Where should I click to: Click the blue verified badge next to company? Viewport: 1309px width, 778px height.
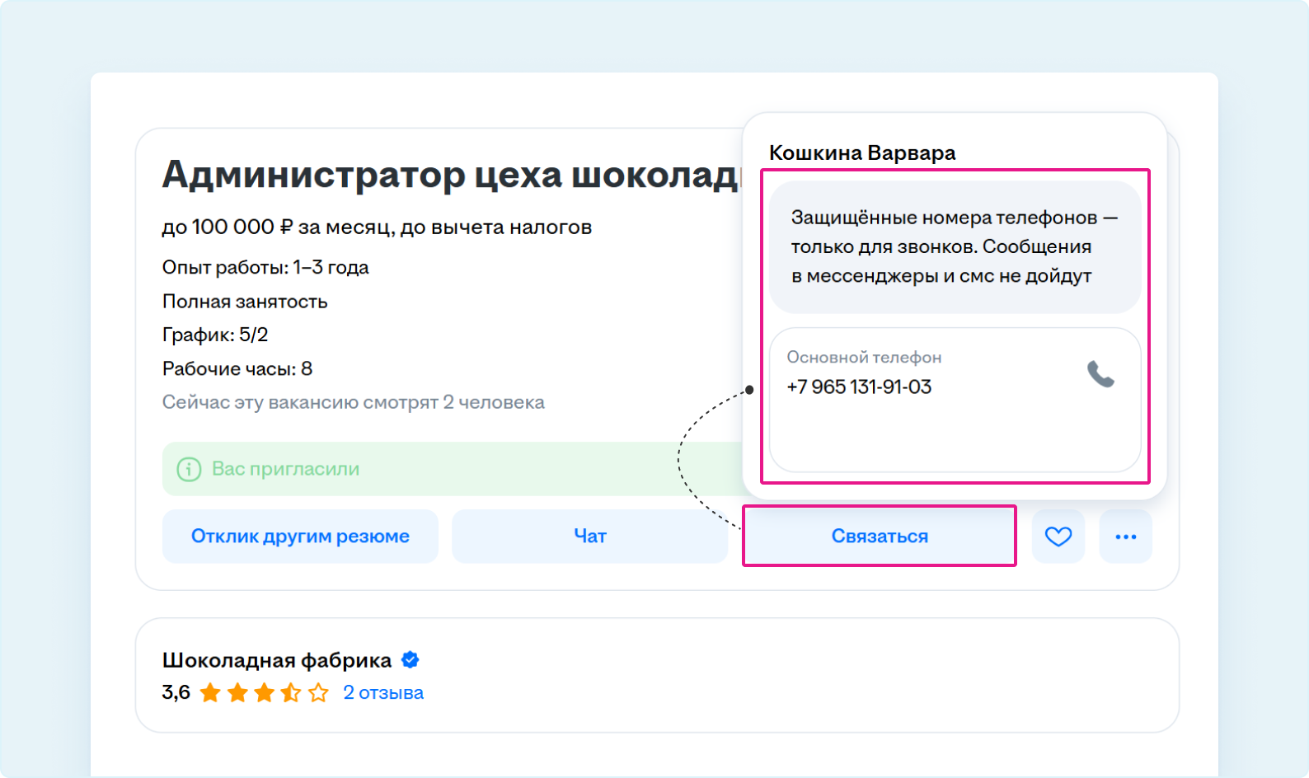tap(410, 660)
